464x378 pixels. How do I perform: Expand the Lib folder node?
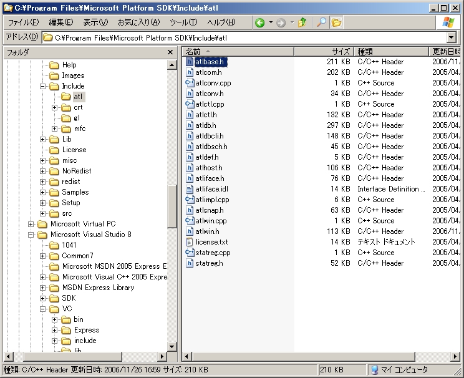coord(43,140)
